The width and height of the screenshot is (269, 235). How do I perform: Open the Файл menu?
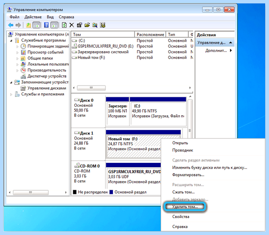click(x=14, y=17)
